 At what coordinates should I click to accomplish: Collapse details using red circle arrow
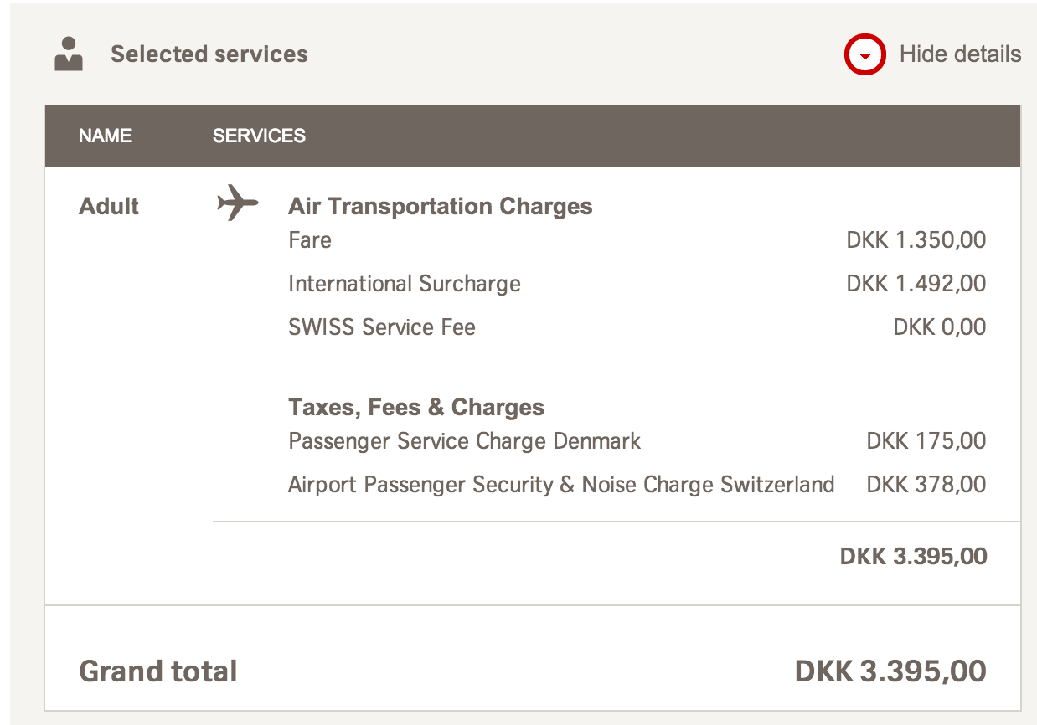point(865,56)
